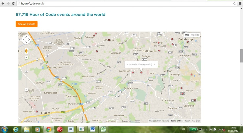Open the Windows Start menu
This screenshot has height=133, width=243.
tap(4, 129)
